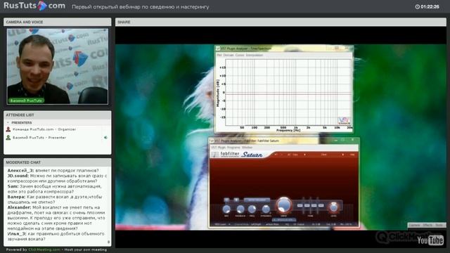The image size is (450, 253).
Task: Open Programs menu in the Saturn window
Action: [233, 148]
